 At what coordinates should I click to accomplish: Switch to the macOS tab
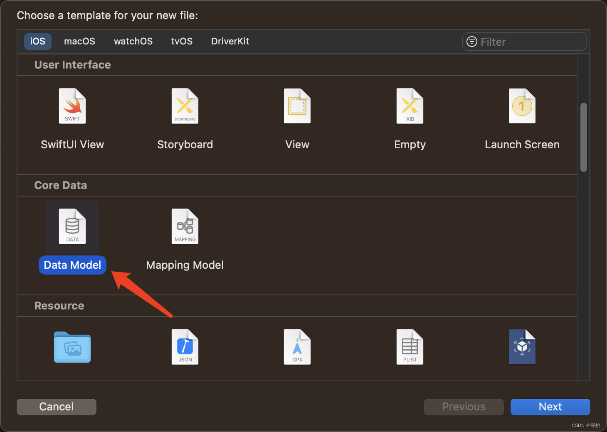[79, 41]
